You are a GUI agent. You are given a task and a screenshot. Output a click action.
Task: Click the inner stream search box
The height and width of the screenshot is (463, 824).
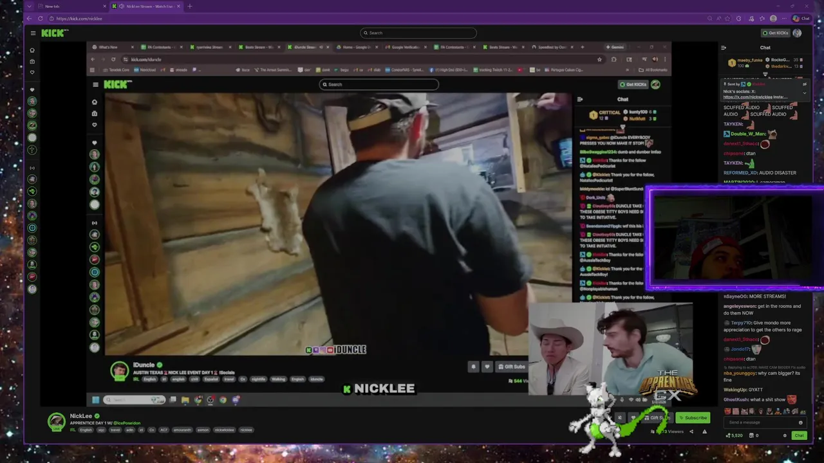[x=379, y=84]
